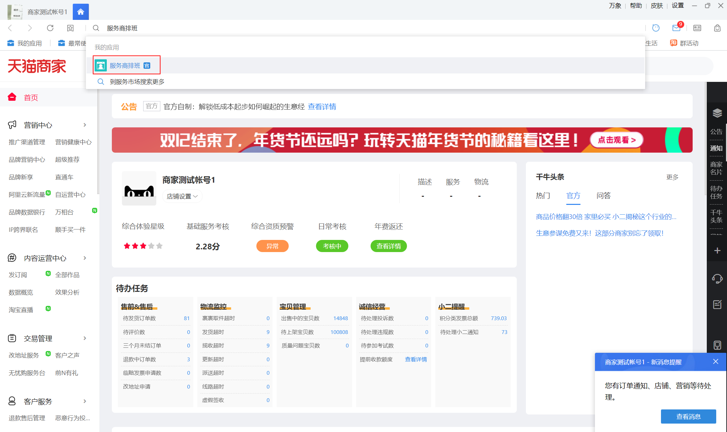
Task: Open the headset customer service icon
Action: point(717,279)
